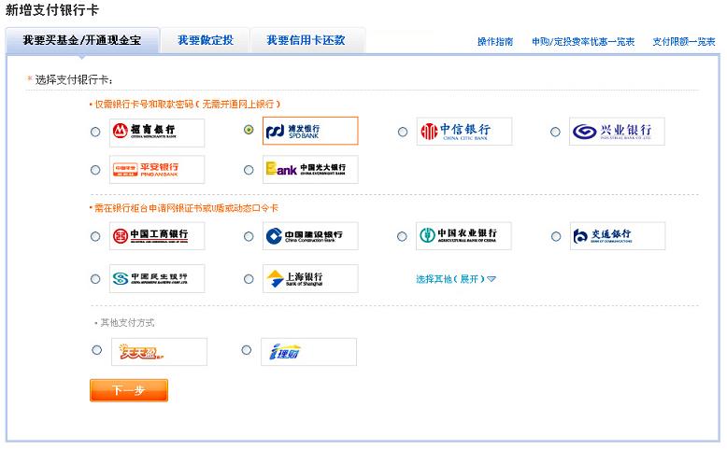
Task: Click the China Construction Bank logo
Action: [x=309, y=236]
